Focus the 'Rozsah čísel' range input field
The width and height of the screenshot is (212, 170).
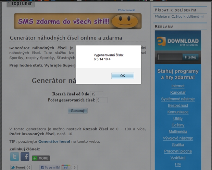point(97,94)
